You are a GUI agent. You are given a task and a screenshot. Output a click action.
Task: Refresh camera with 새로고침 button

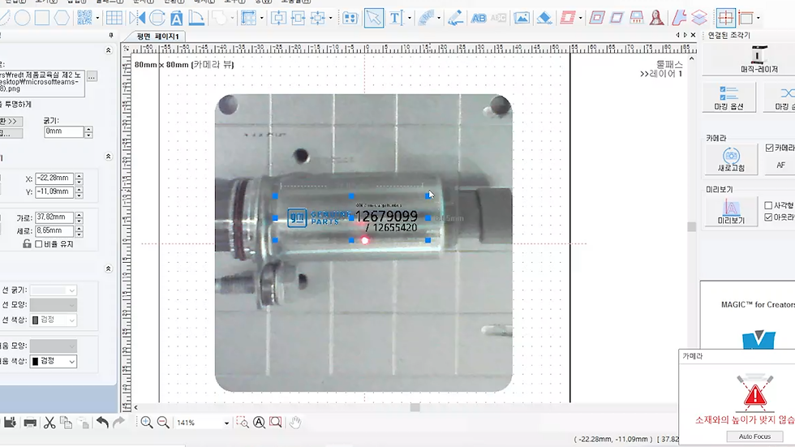pyautogui.click(x=731, y=160)
